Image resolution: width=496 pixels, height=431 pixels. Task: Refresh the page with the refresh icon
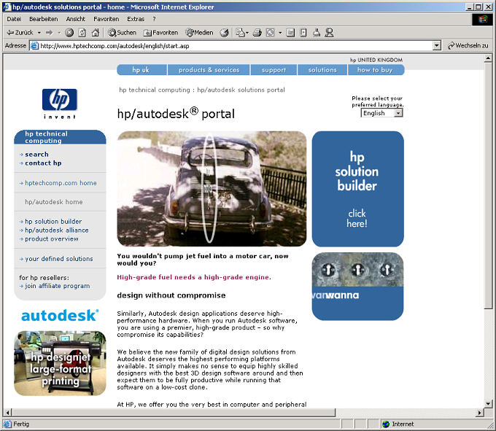coord(82,33)
